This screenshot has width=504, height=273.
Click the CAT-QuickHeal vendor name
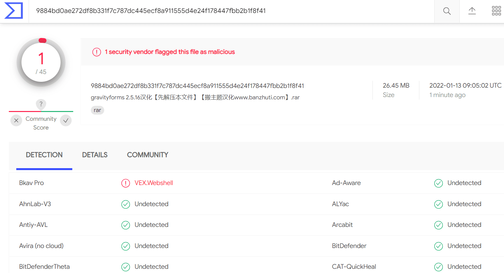(354, 267)
